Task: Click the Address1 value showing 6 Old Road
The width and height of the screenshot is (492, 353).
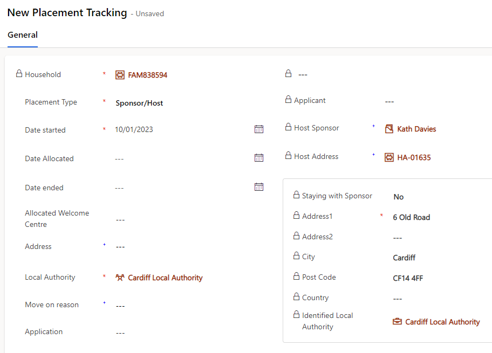Action: [410, 217]
